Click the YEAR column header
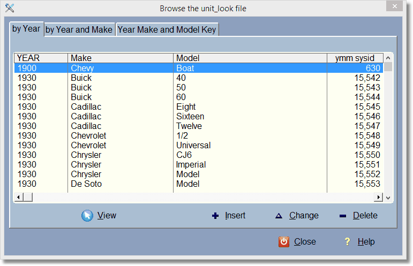The width and height of the screenshot is (413, 266). [41, 58]
